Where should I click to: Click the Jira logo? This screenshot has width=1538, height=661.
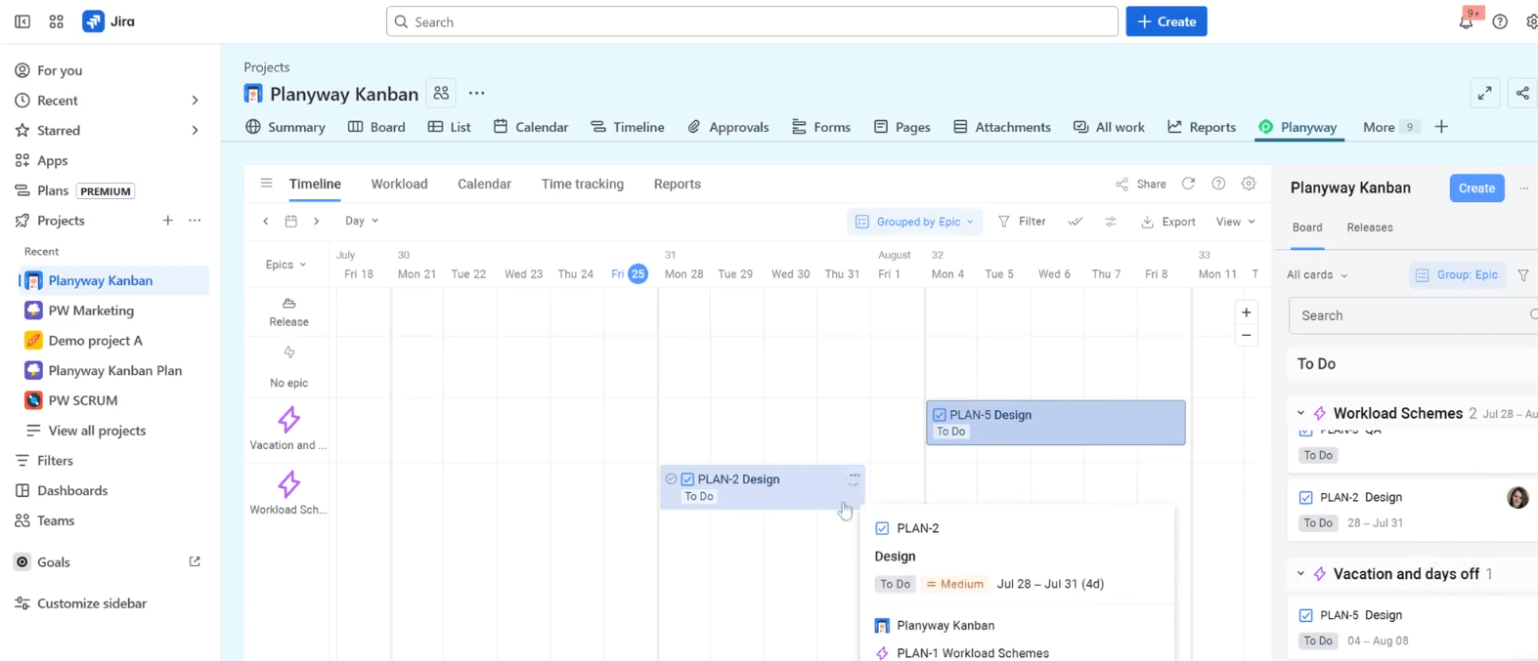[109, 21]
